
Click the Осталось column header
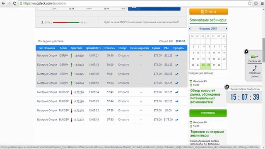pyautogui.click(x=109, y=48)
